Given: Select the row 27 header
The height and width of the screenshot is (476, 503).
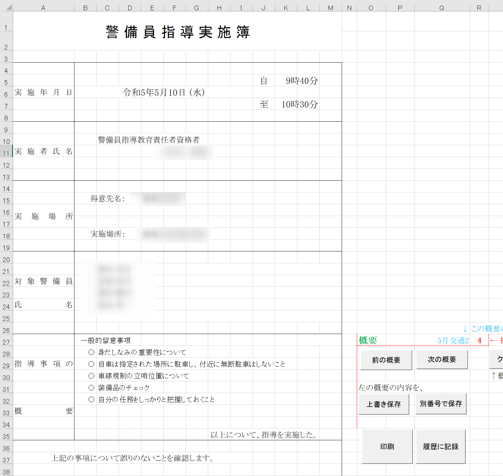Looking at the screenshot, I should 6,342.
